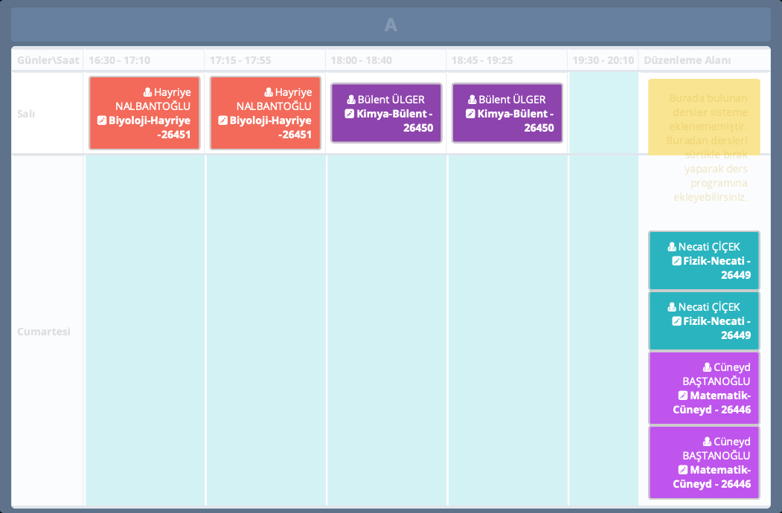Click edit icon on Biyoloji card at 17:15

[x=223, y=120]
